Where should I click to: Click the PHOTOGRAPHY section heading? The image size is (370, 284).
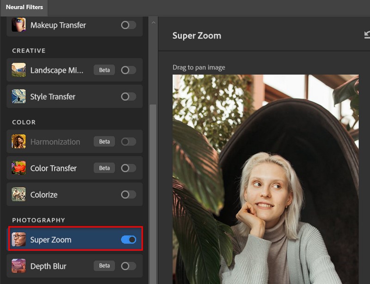38,220
